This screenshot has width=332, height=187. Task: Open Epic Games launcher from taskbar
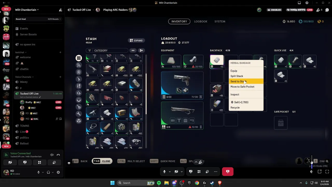(189, 183)
